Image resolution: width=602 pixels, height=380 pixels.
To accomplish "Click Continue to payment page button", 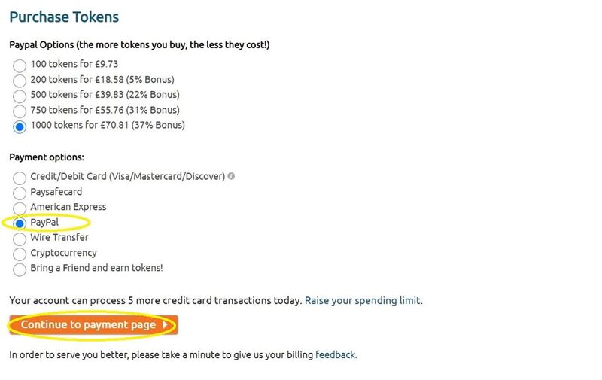I will coord(93,325).
